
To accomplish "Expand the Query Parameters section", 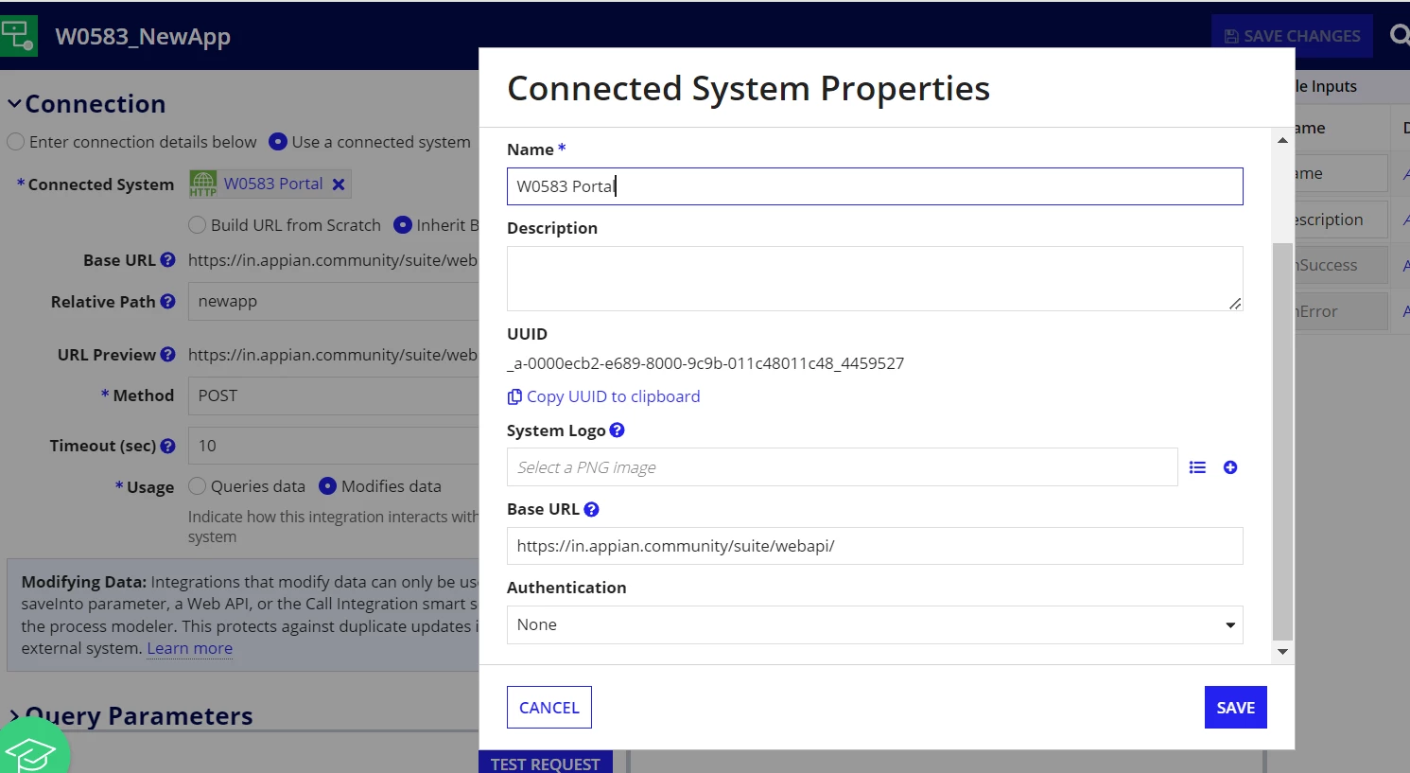I will click(14, 716).
